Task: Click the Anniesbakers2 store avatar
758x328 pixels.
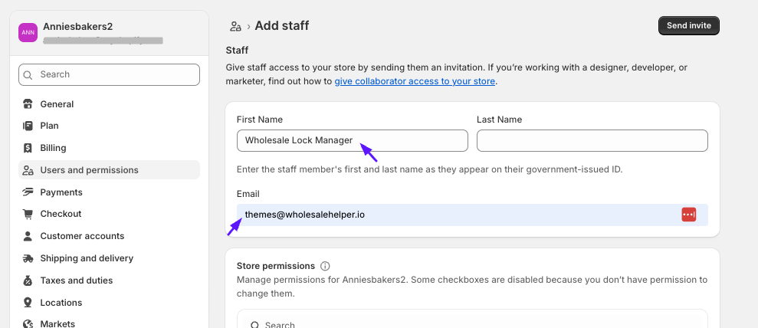Action: pyautogui.click(x=28, y=32)
